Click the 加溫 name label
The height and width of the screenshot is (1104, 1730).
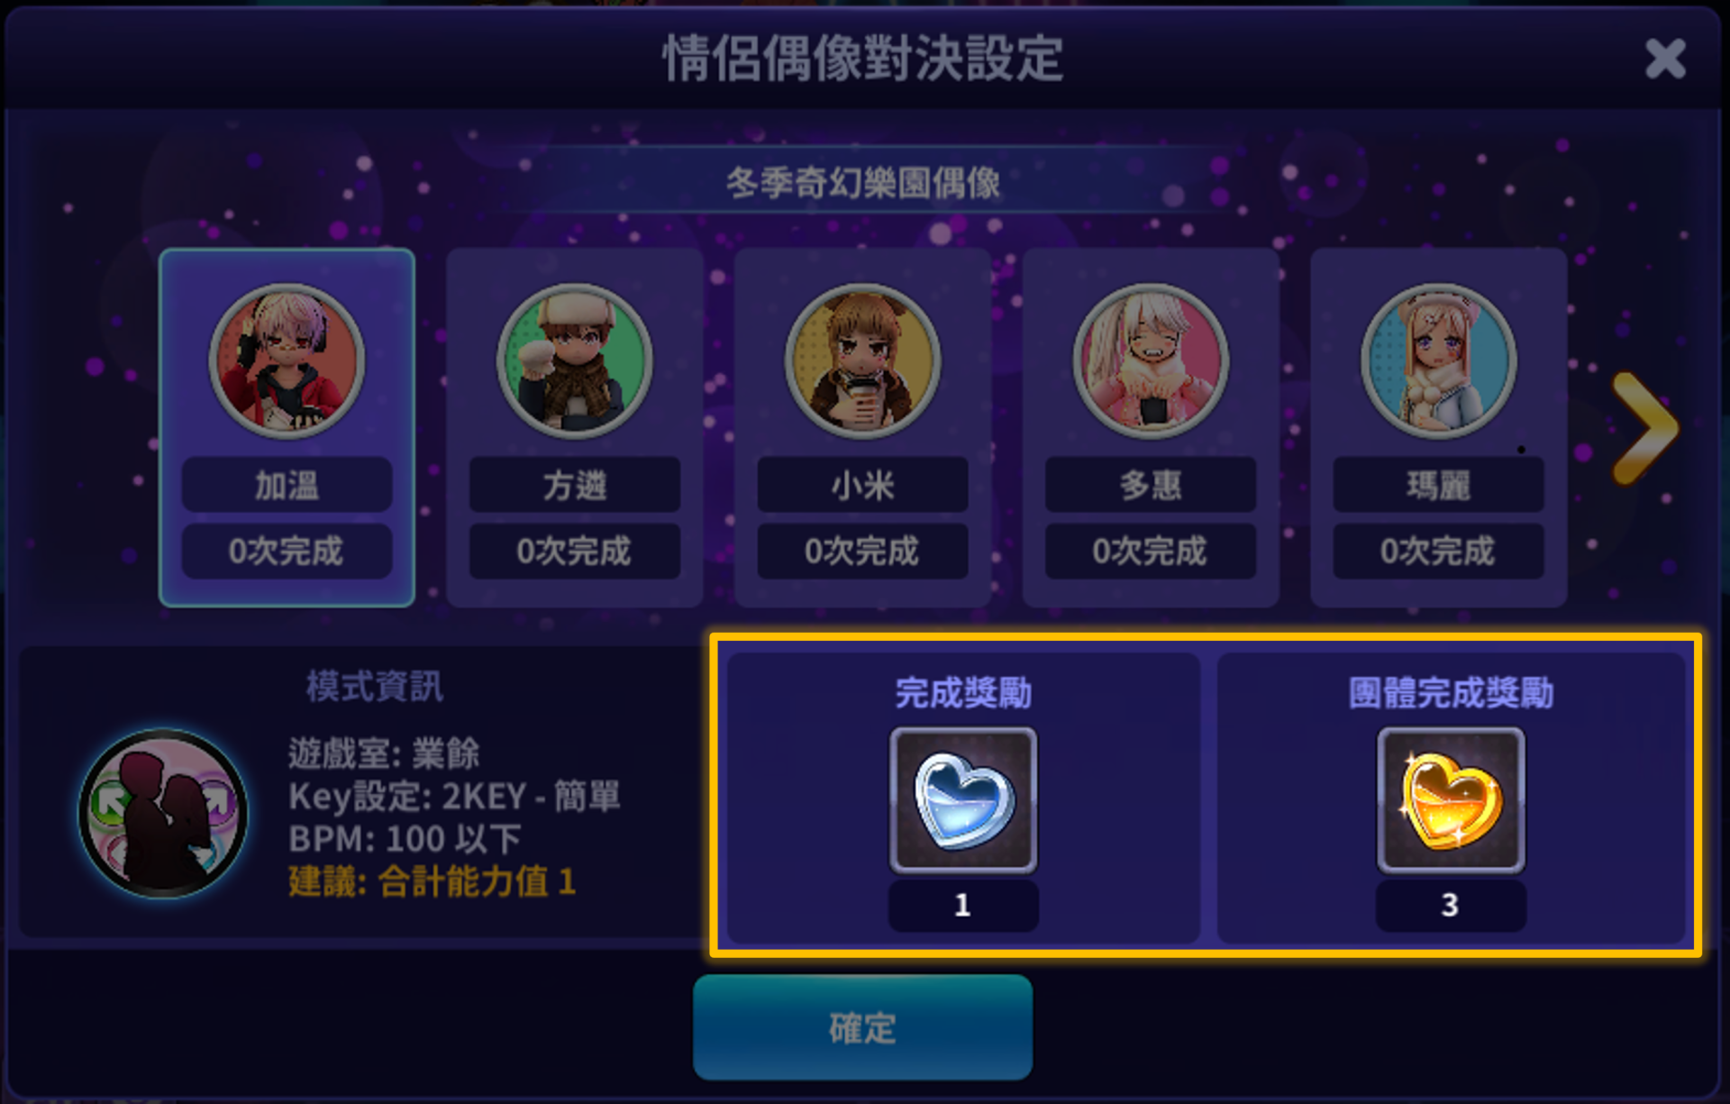[287, 485]
